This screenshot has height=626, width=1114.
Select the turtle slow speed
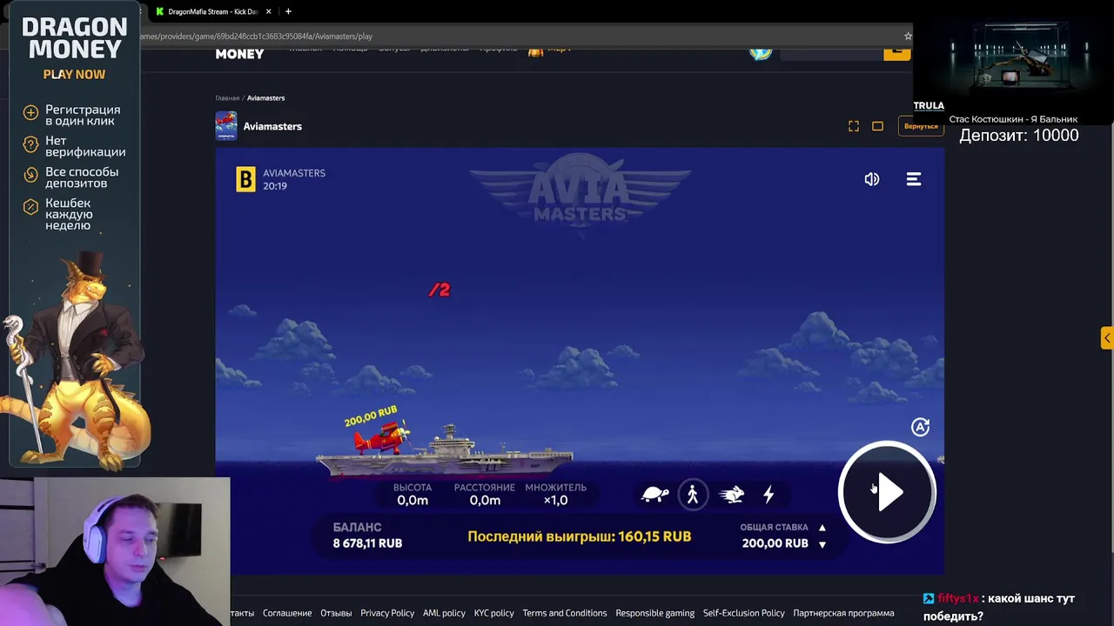pos(654,495)
